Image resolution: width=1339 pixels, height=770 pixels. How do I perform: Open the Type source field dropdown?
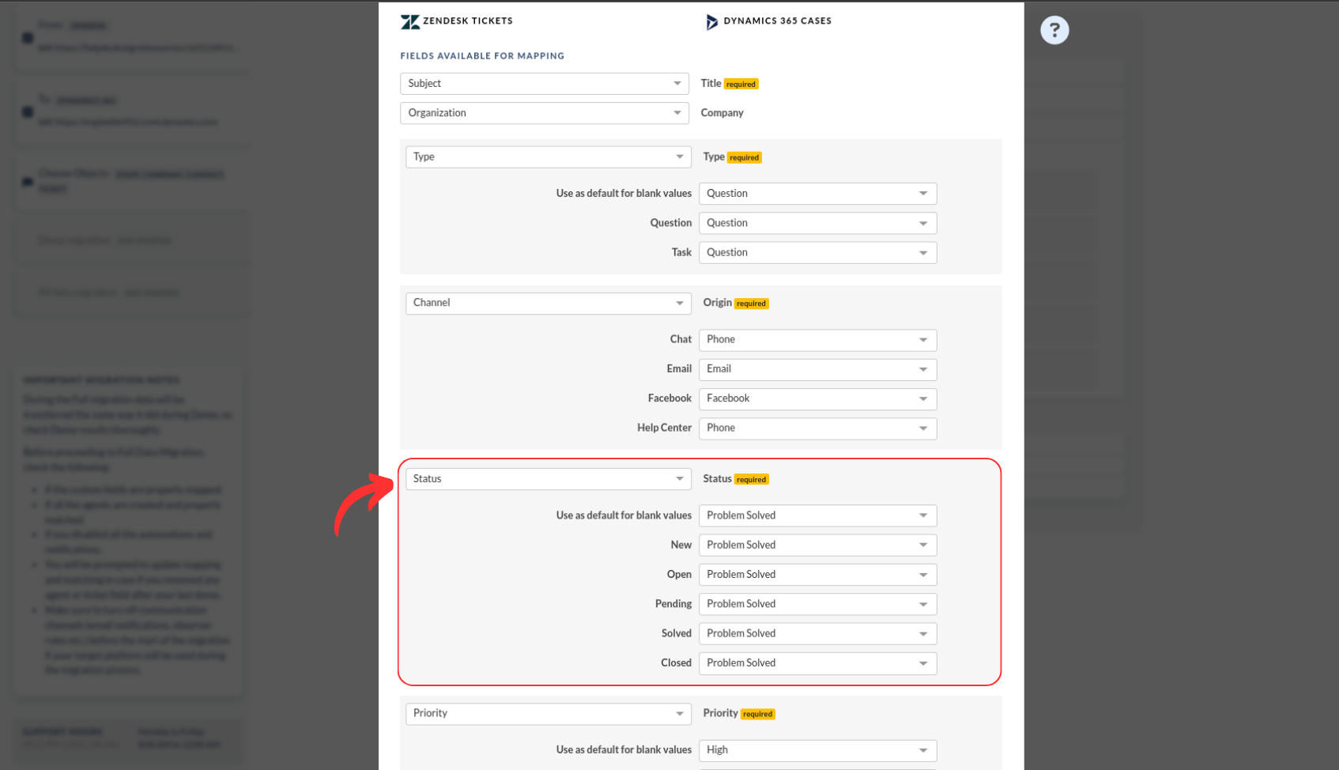tap(548, 157)
